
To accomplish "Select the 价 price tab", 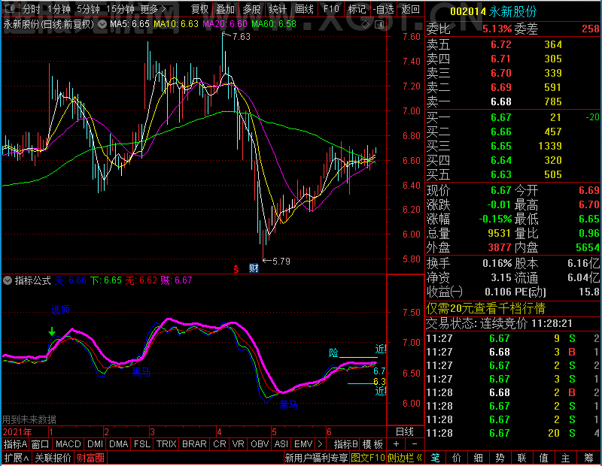I will coord(457,458).
